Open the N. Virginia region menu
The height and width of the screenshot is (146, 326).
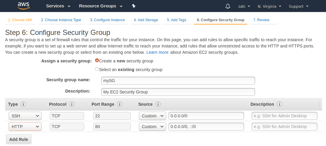269,6
